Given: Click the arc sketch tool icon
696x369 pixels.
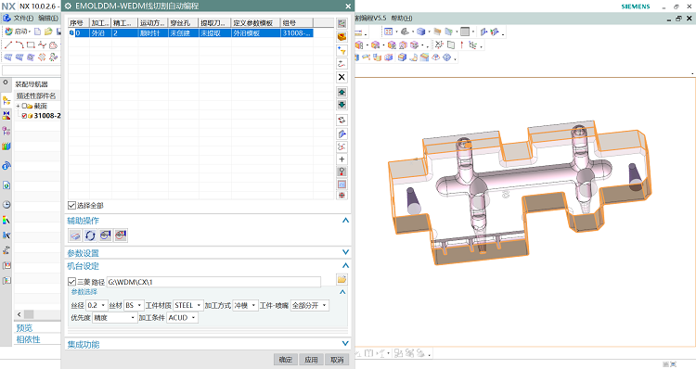Looking at the screenshot, I should coord(19,45).
